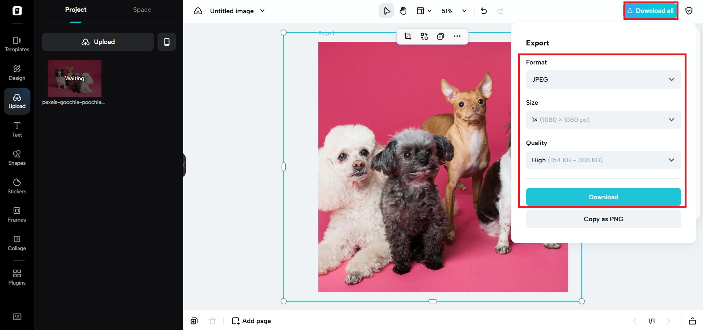Click the Download button in the Export panel
The image size is (703, 330).
click(x=603, y=197)
